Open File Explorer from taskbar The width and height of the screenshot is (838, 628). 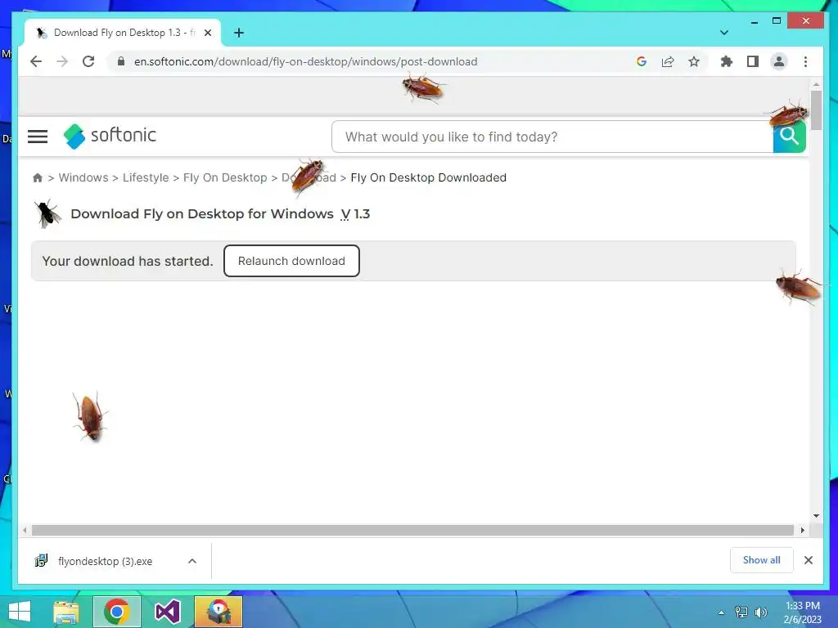[66, 612]
